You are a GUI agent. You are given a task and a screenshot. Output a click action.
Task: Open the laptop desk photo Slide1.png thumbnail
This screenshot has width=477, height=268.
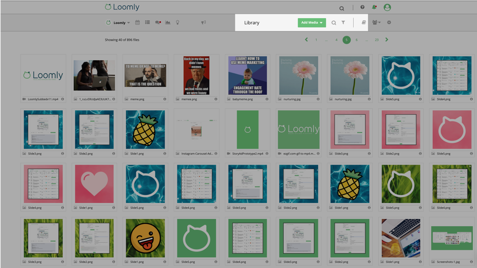401,238
